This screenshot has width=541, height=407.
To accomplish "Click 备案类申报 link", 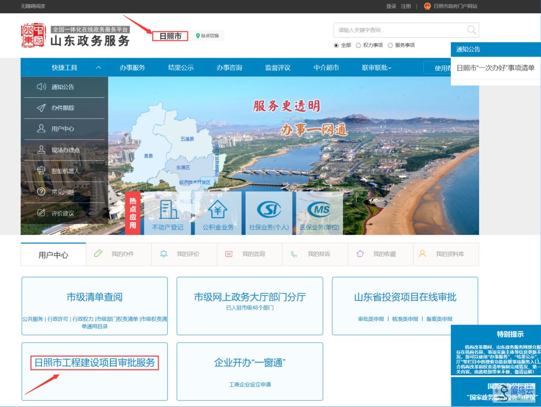I will click(x=439, y=319).
